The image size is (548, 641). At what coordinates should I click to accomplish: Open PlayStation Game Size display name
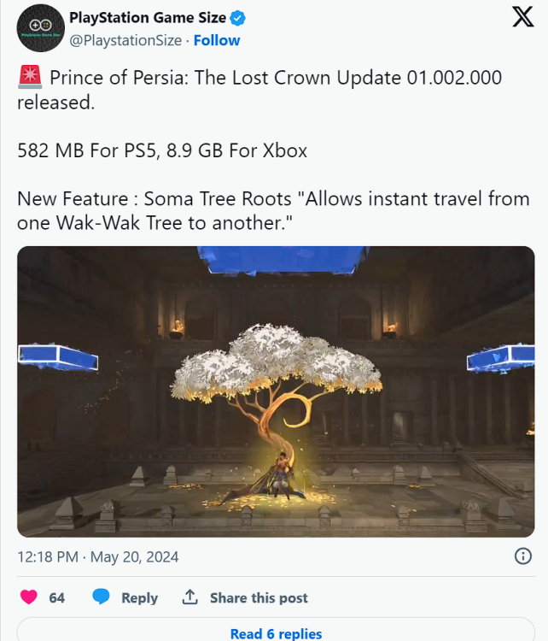coord(148,18)
